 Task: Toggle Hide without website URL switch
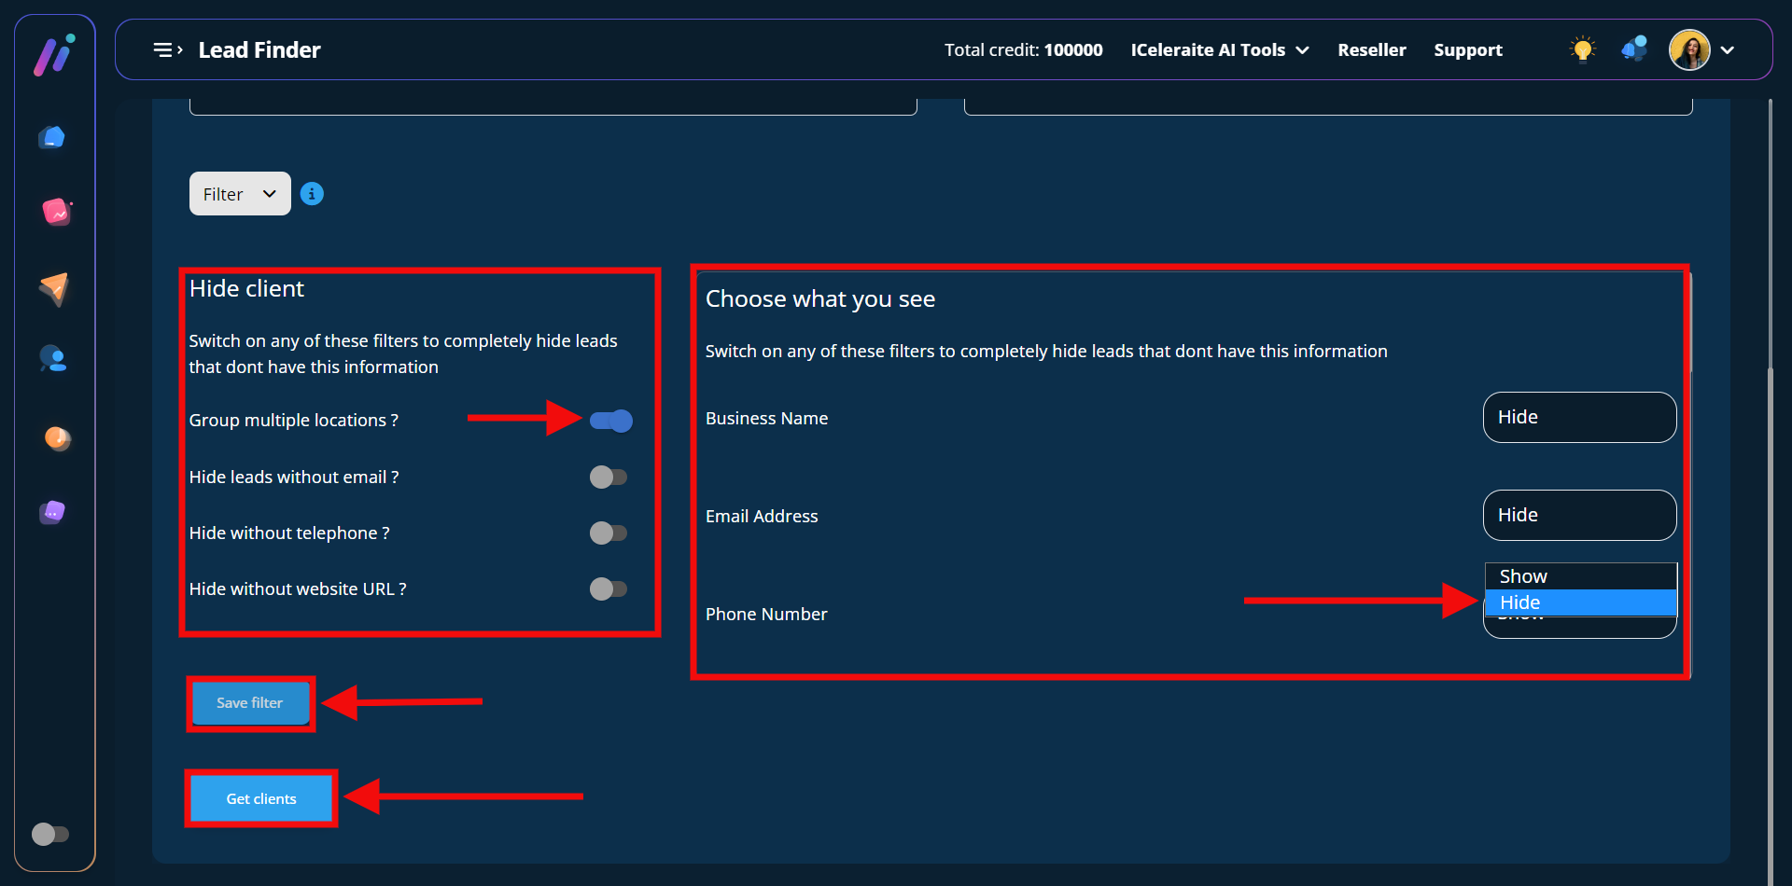click(x=609, y=589)
